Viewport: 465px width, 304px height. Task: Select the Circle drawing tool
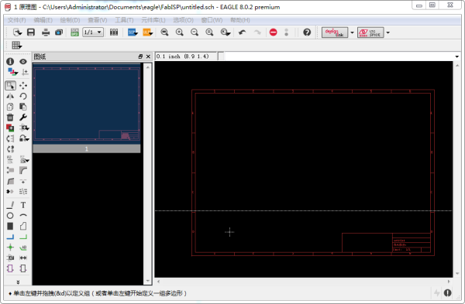[10, 216]
